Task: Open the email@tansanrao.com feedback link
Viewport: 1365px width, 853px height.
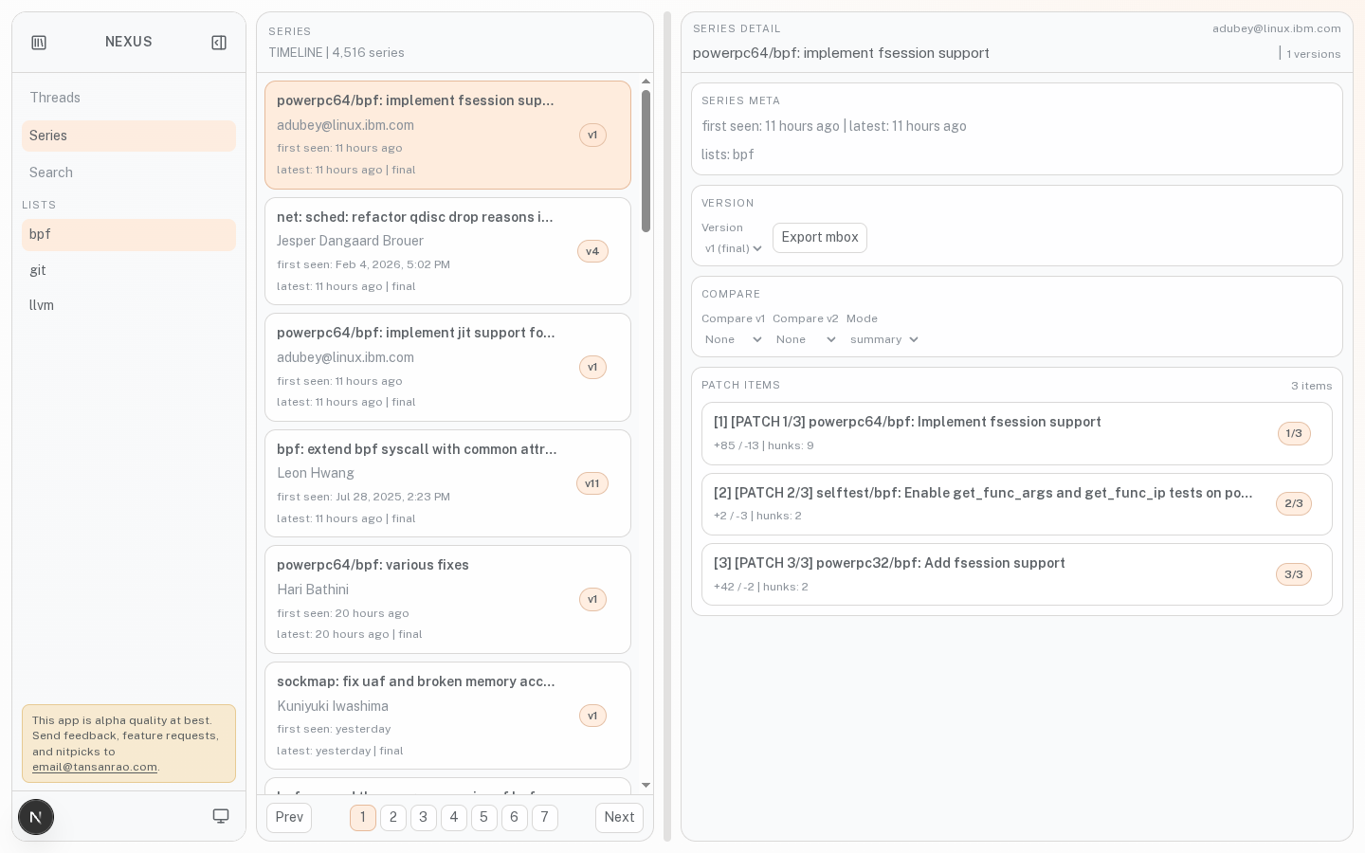Action: click(x=95, y=767)
